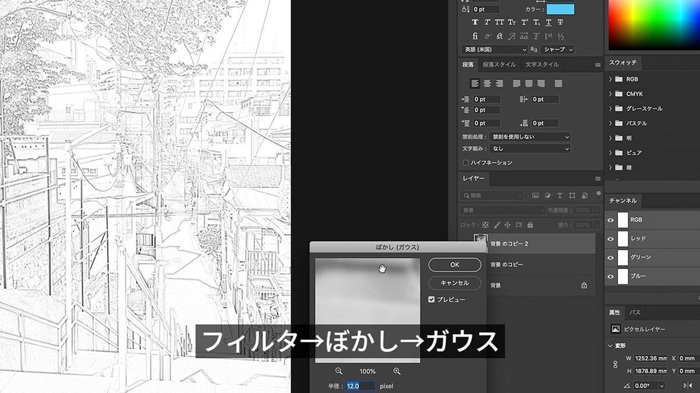Toggle the layer filter on/off switch
The width and height of the screenshot is (700, 393).
pos(598,194)
